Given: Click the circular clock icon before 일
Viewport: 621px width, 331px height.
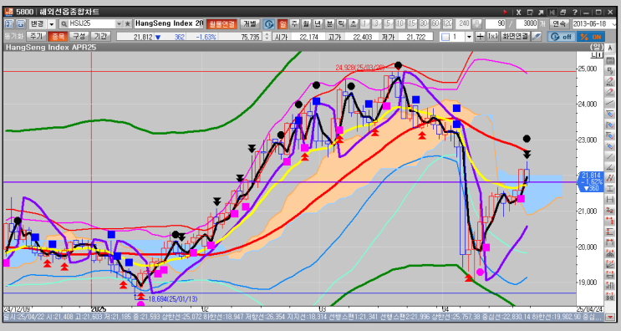Looking at the screenshot, I should point(269,24).
